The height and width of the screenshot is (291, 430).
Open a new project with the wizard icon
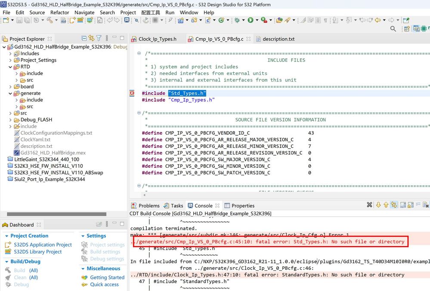(x=5, y=20)
